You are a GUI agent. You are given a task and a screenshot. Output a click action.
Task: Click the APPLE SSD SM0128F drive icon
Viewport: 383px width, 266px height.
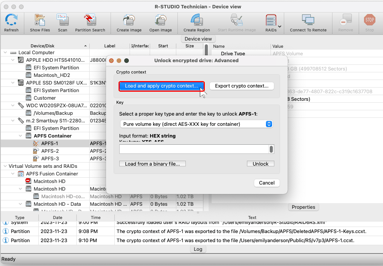click(x=21, y=83)
